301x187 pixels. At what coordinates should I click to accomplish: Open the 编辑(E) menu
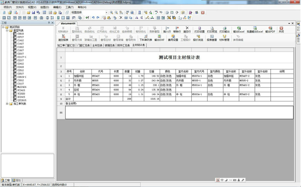57,7
